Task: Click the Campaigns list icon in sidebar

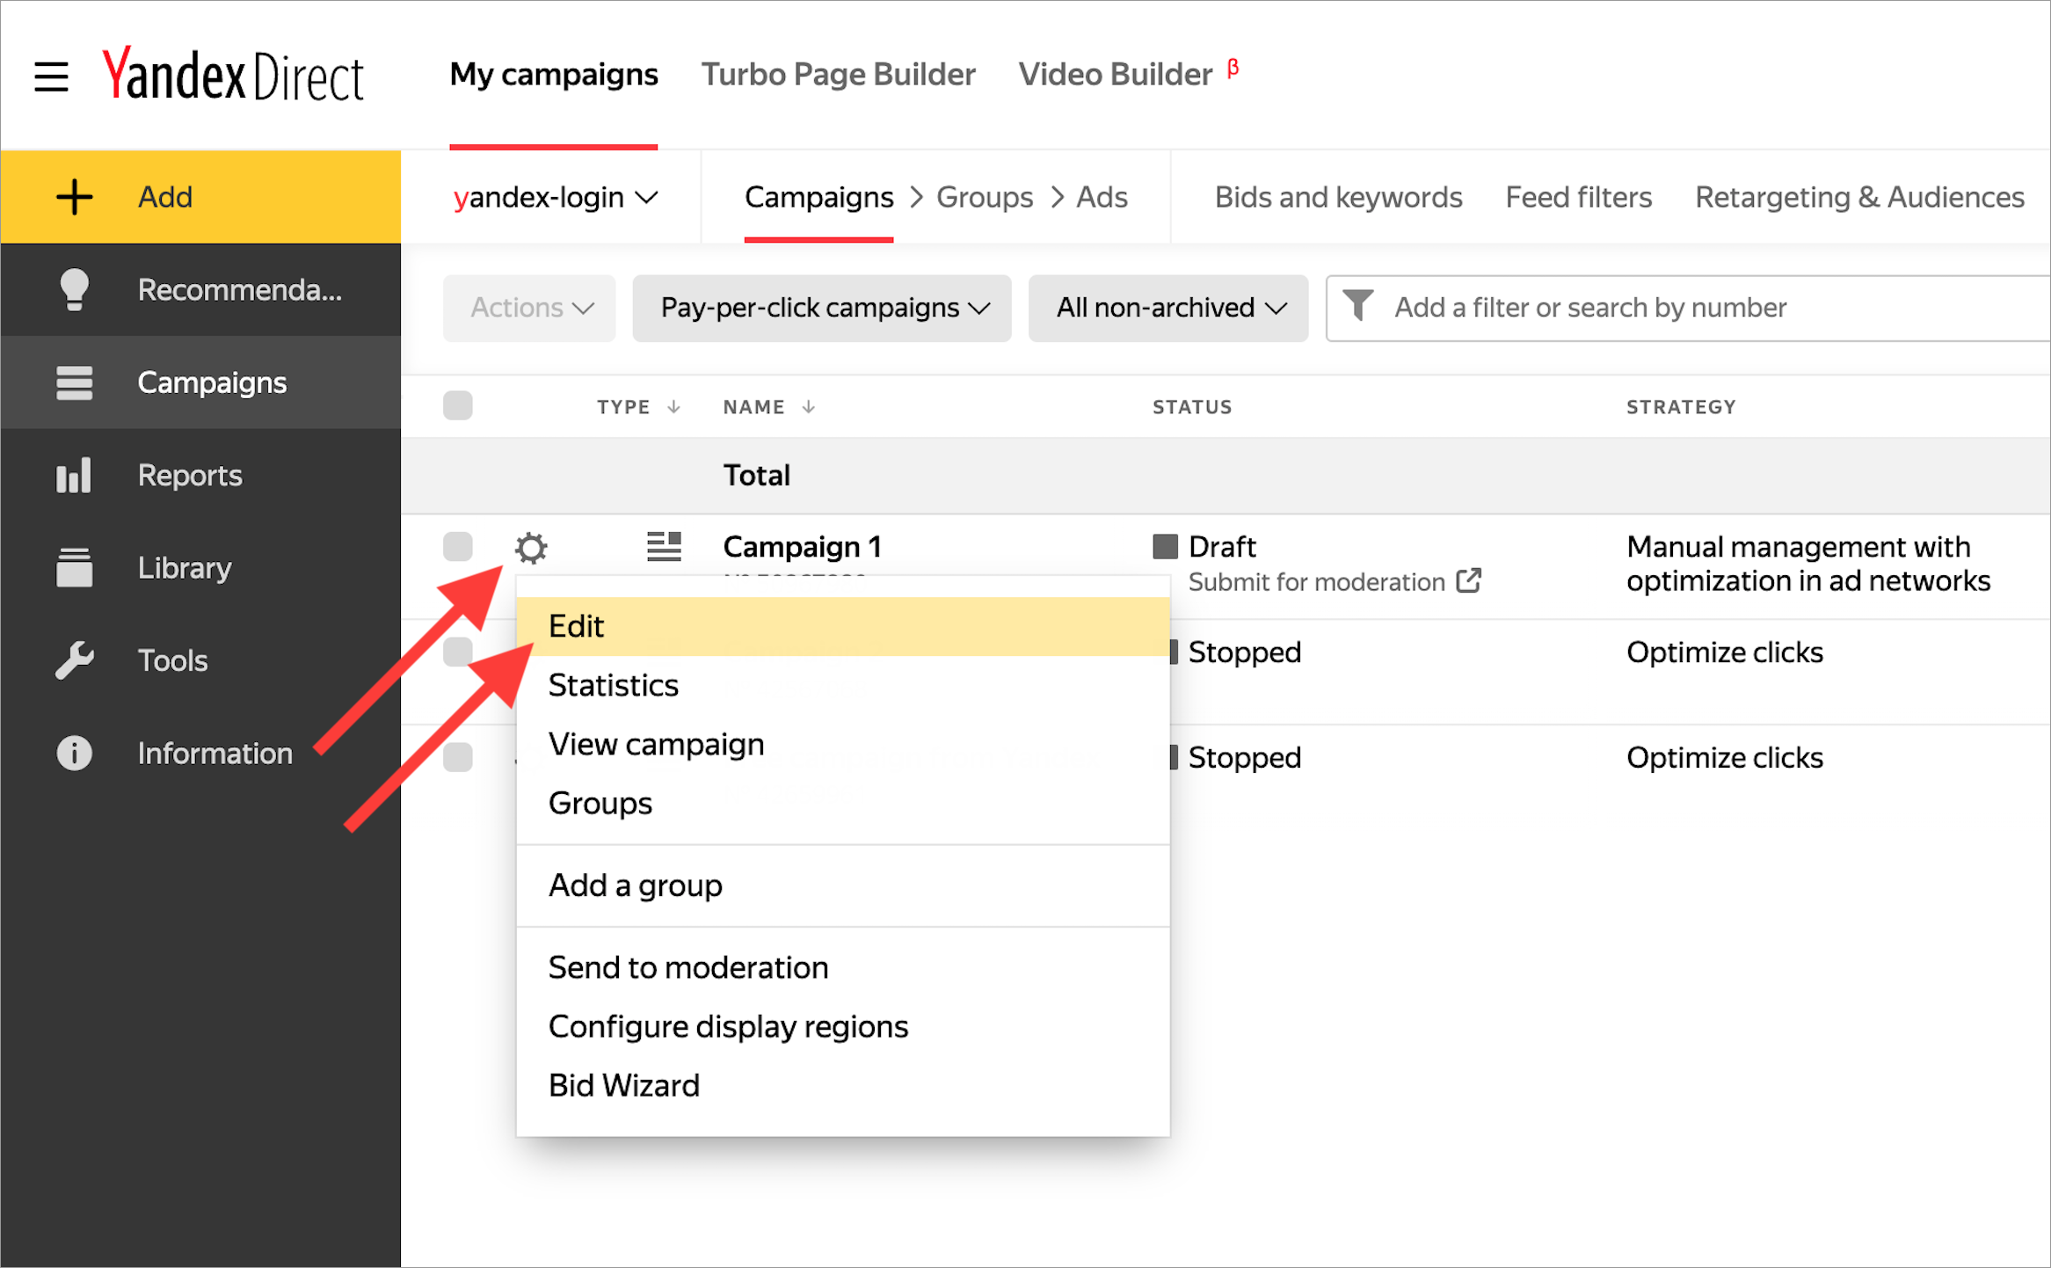Action: (x=75, y=383)
